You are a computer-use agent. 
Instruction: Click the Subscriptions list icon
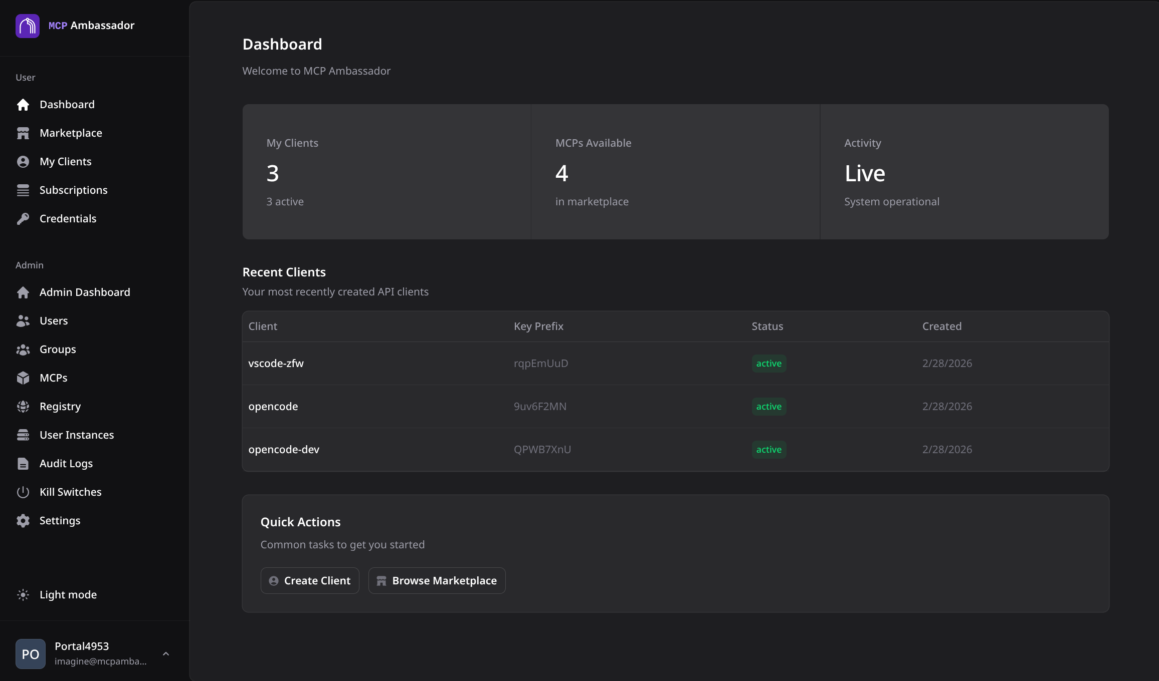[23, 190]
